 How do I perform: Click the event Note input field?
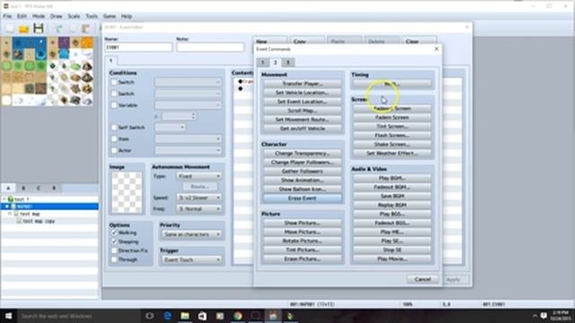[x=210, y=48]
